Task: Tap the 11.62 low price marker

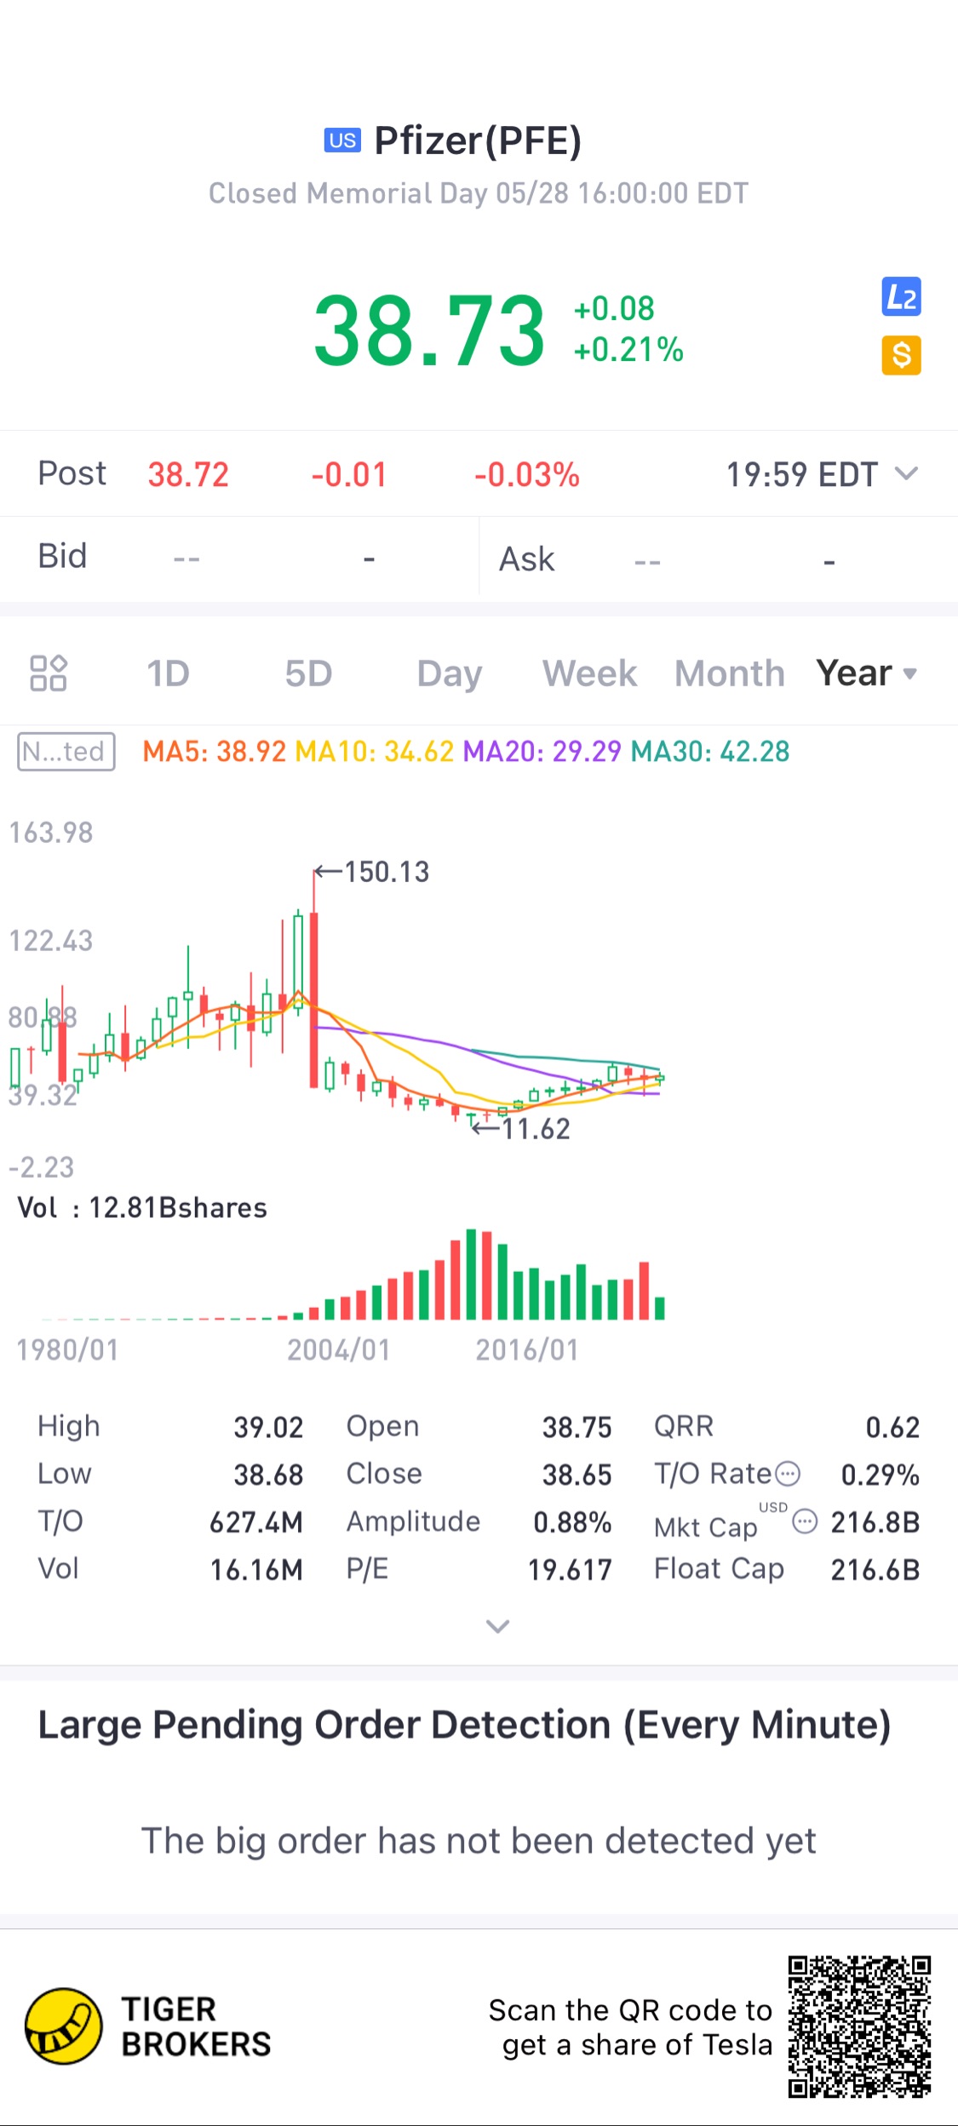Action: [521, 1129]
